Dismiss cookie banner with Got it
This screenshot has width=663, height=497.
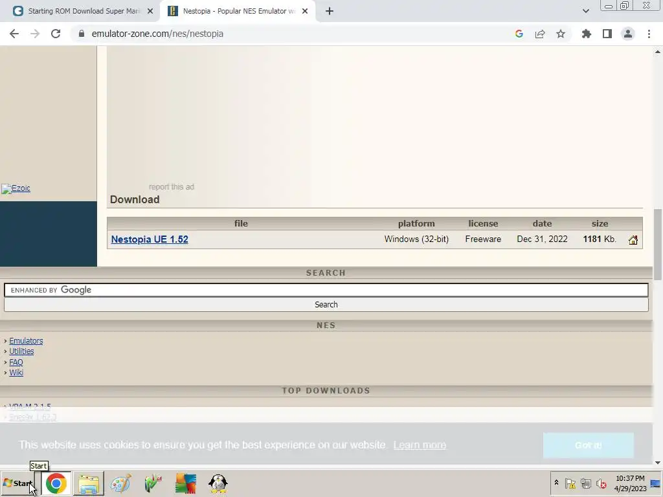click(588, 445)
